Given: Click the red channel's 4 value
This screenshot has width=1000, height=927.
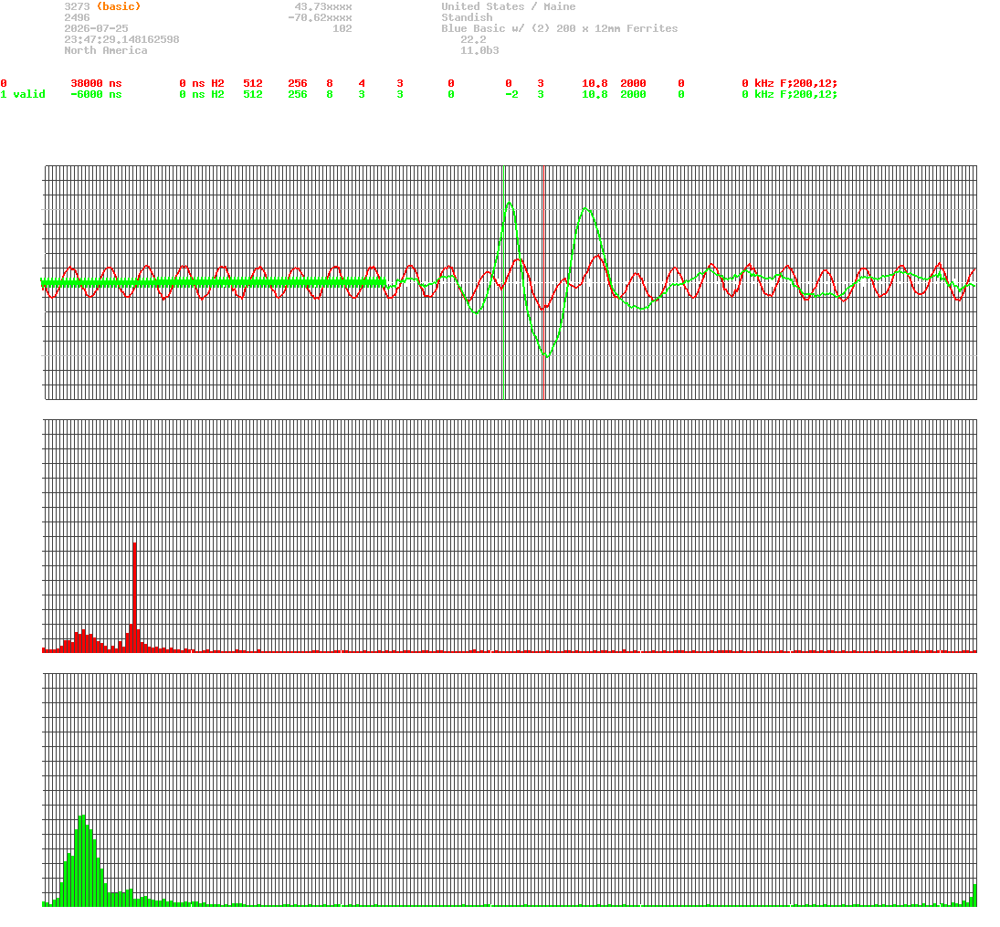Looking at the screenshot, I should (x=362, y=83).
